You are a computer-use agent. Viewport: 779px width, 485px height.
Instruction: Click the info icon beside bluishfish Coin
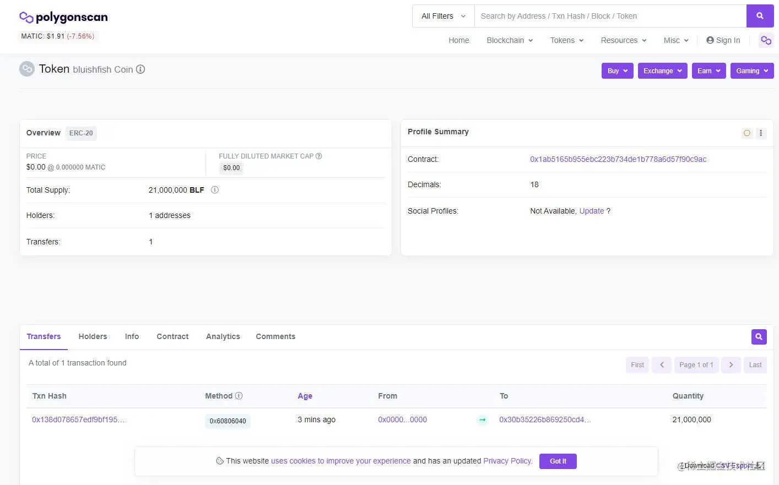(140, 69)
